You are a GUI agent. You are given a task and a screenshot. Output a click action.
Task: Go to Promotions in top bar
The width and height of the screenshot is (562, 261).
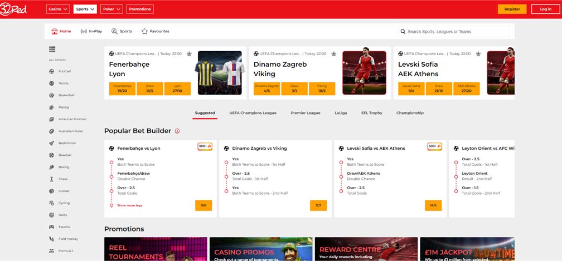click(140, 9)
